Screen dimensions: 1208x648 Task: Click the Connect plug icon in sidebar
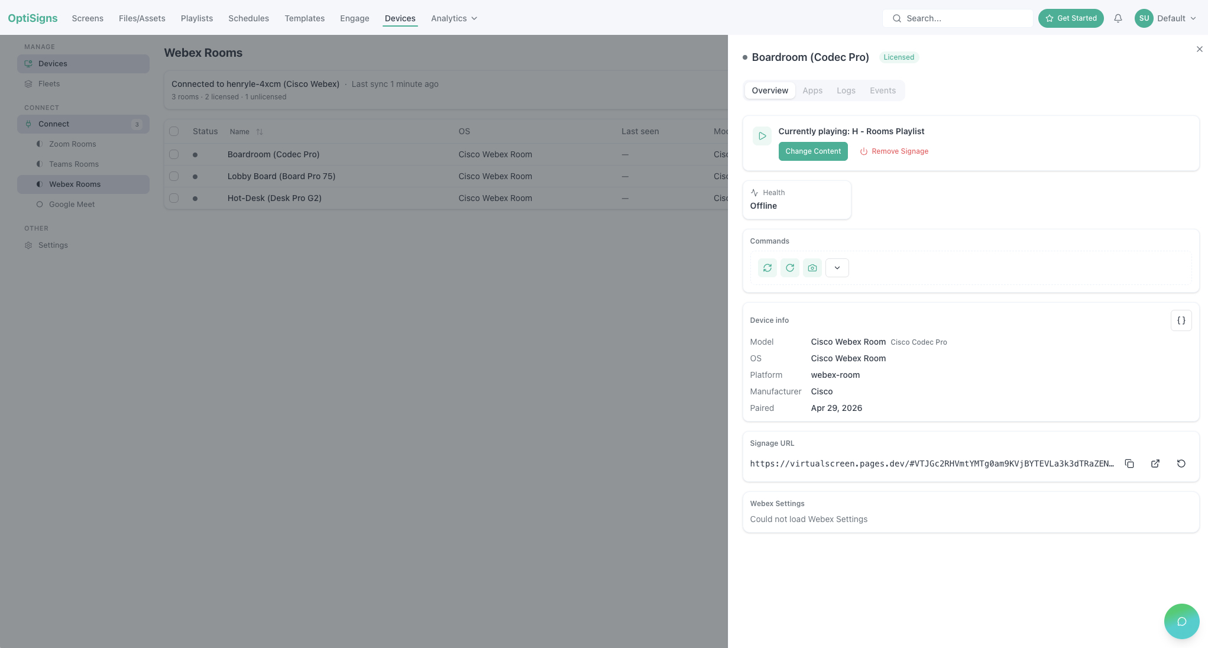tap(28, 124)
